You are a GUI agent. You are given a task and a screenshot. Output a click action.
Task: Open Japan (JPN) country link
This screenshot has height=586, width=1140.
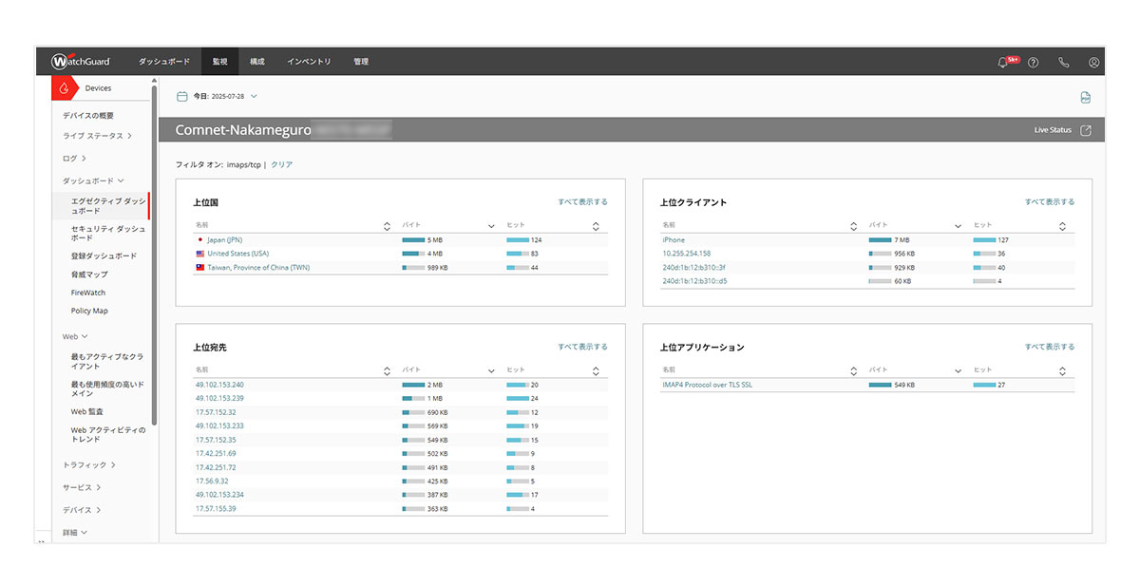click(225, 240)
